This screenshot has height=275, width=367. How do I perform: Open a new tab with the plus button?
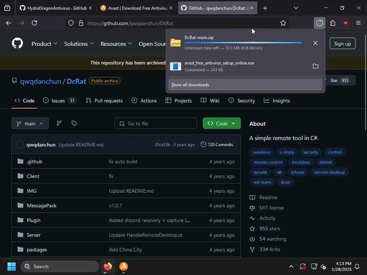(265, 8)
